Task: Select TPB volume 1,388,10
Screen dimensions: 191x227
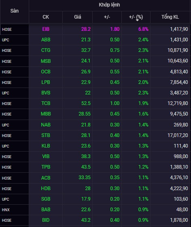Action: pyautogui.click(x=179, y=167)
